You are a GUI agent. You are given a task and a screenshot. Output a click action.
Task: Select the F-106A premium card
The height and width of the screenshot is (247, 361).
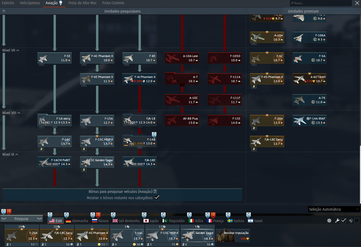310,37
